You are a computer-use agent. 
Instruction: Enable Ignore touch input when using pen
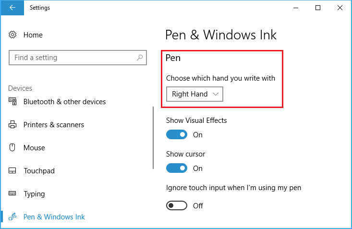point(177,205)
